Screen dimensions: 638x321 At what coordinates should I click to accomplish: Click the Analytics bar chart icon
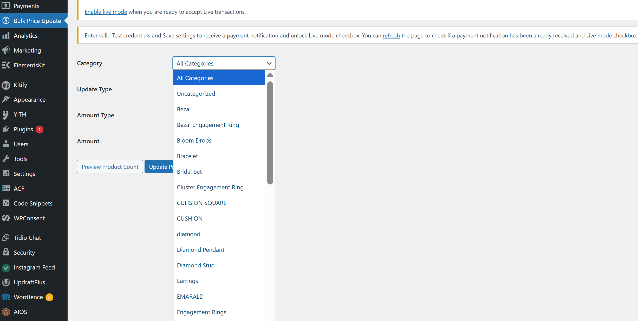[x=6, y=36]
